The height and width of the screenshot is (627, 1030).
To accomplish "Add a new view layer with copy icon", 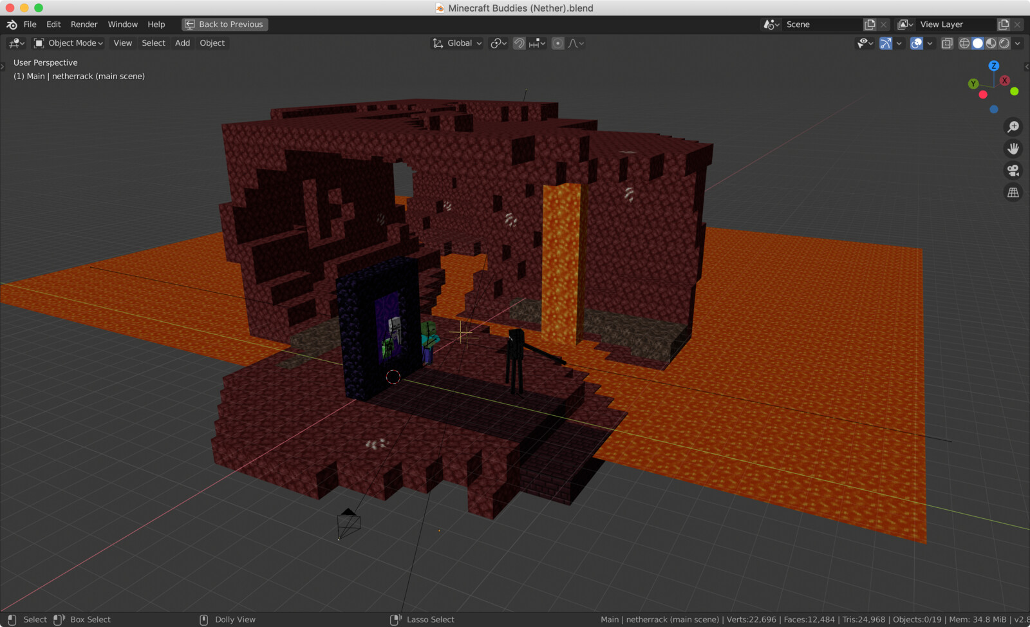I will click(x=1004, y=24).
